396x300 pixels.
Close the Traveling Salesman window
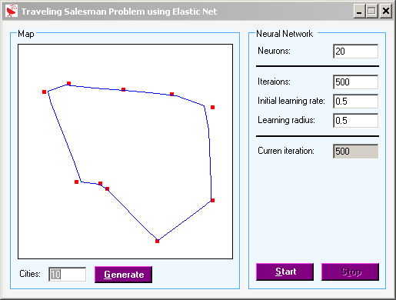[x=386, y=12]
